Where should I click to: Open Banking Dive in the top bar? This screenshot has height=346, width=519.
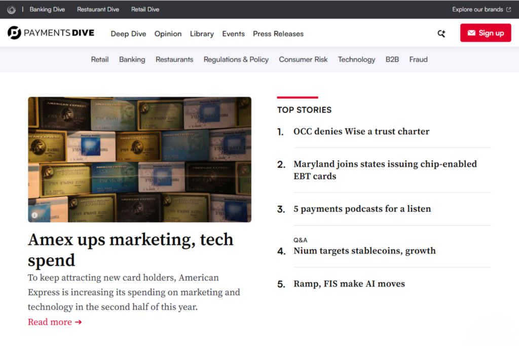[47, 10]
